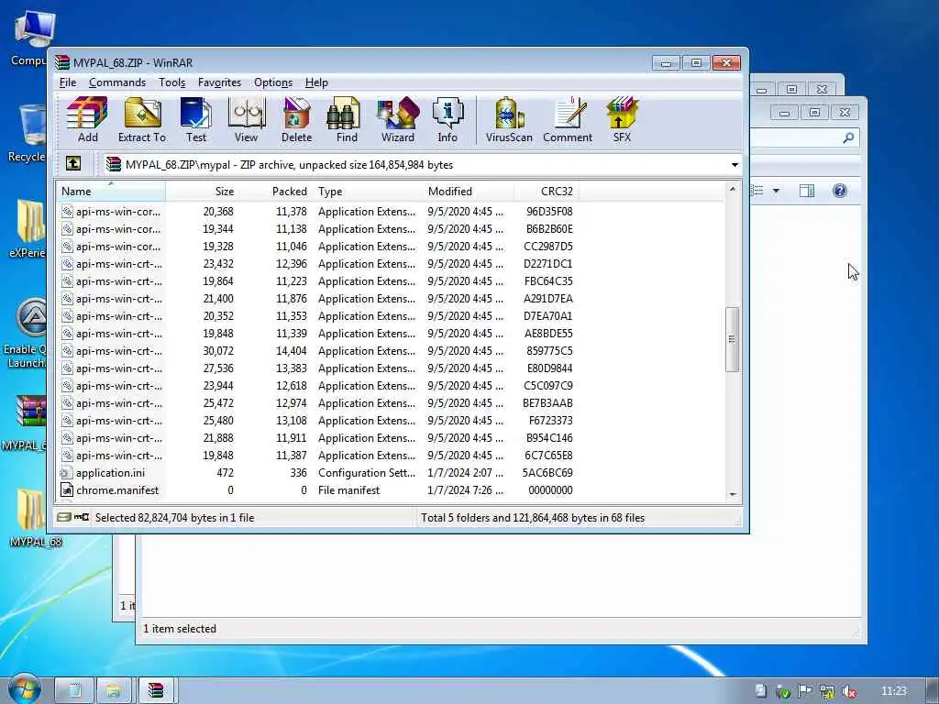Image resolution: width=939 pixels, height=704 pixels.
Task: Select the file with CRC32 B6B2B60E
Action: 317,228
